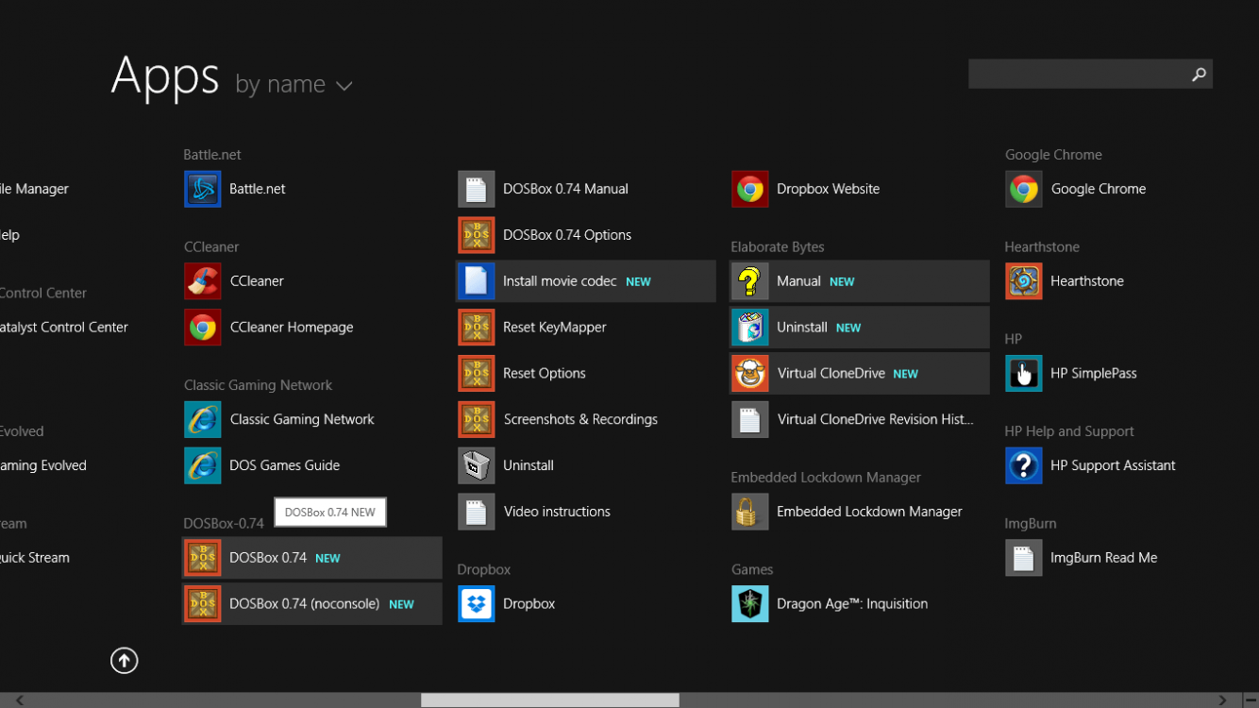Open the Battle.net app icon
This screenshot has width=1259, height=708.
[x=202, y=189]
